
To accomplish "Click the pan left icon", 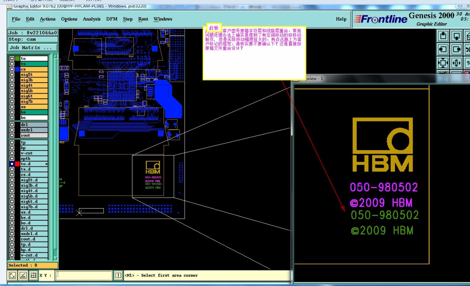I will click(x=443, y=49).
